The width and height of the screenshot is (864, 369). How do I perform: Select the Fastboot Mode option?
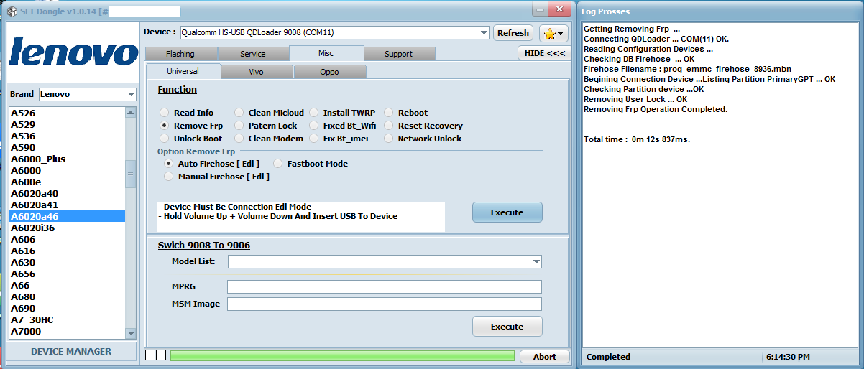pyautogui.click(x=278, y=164)
